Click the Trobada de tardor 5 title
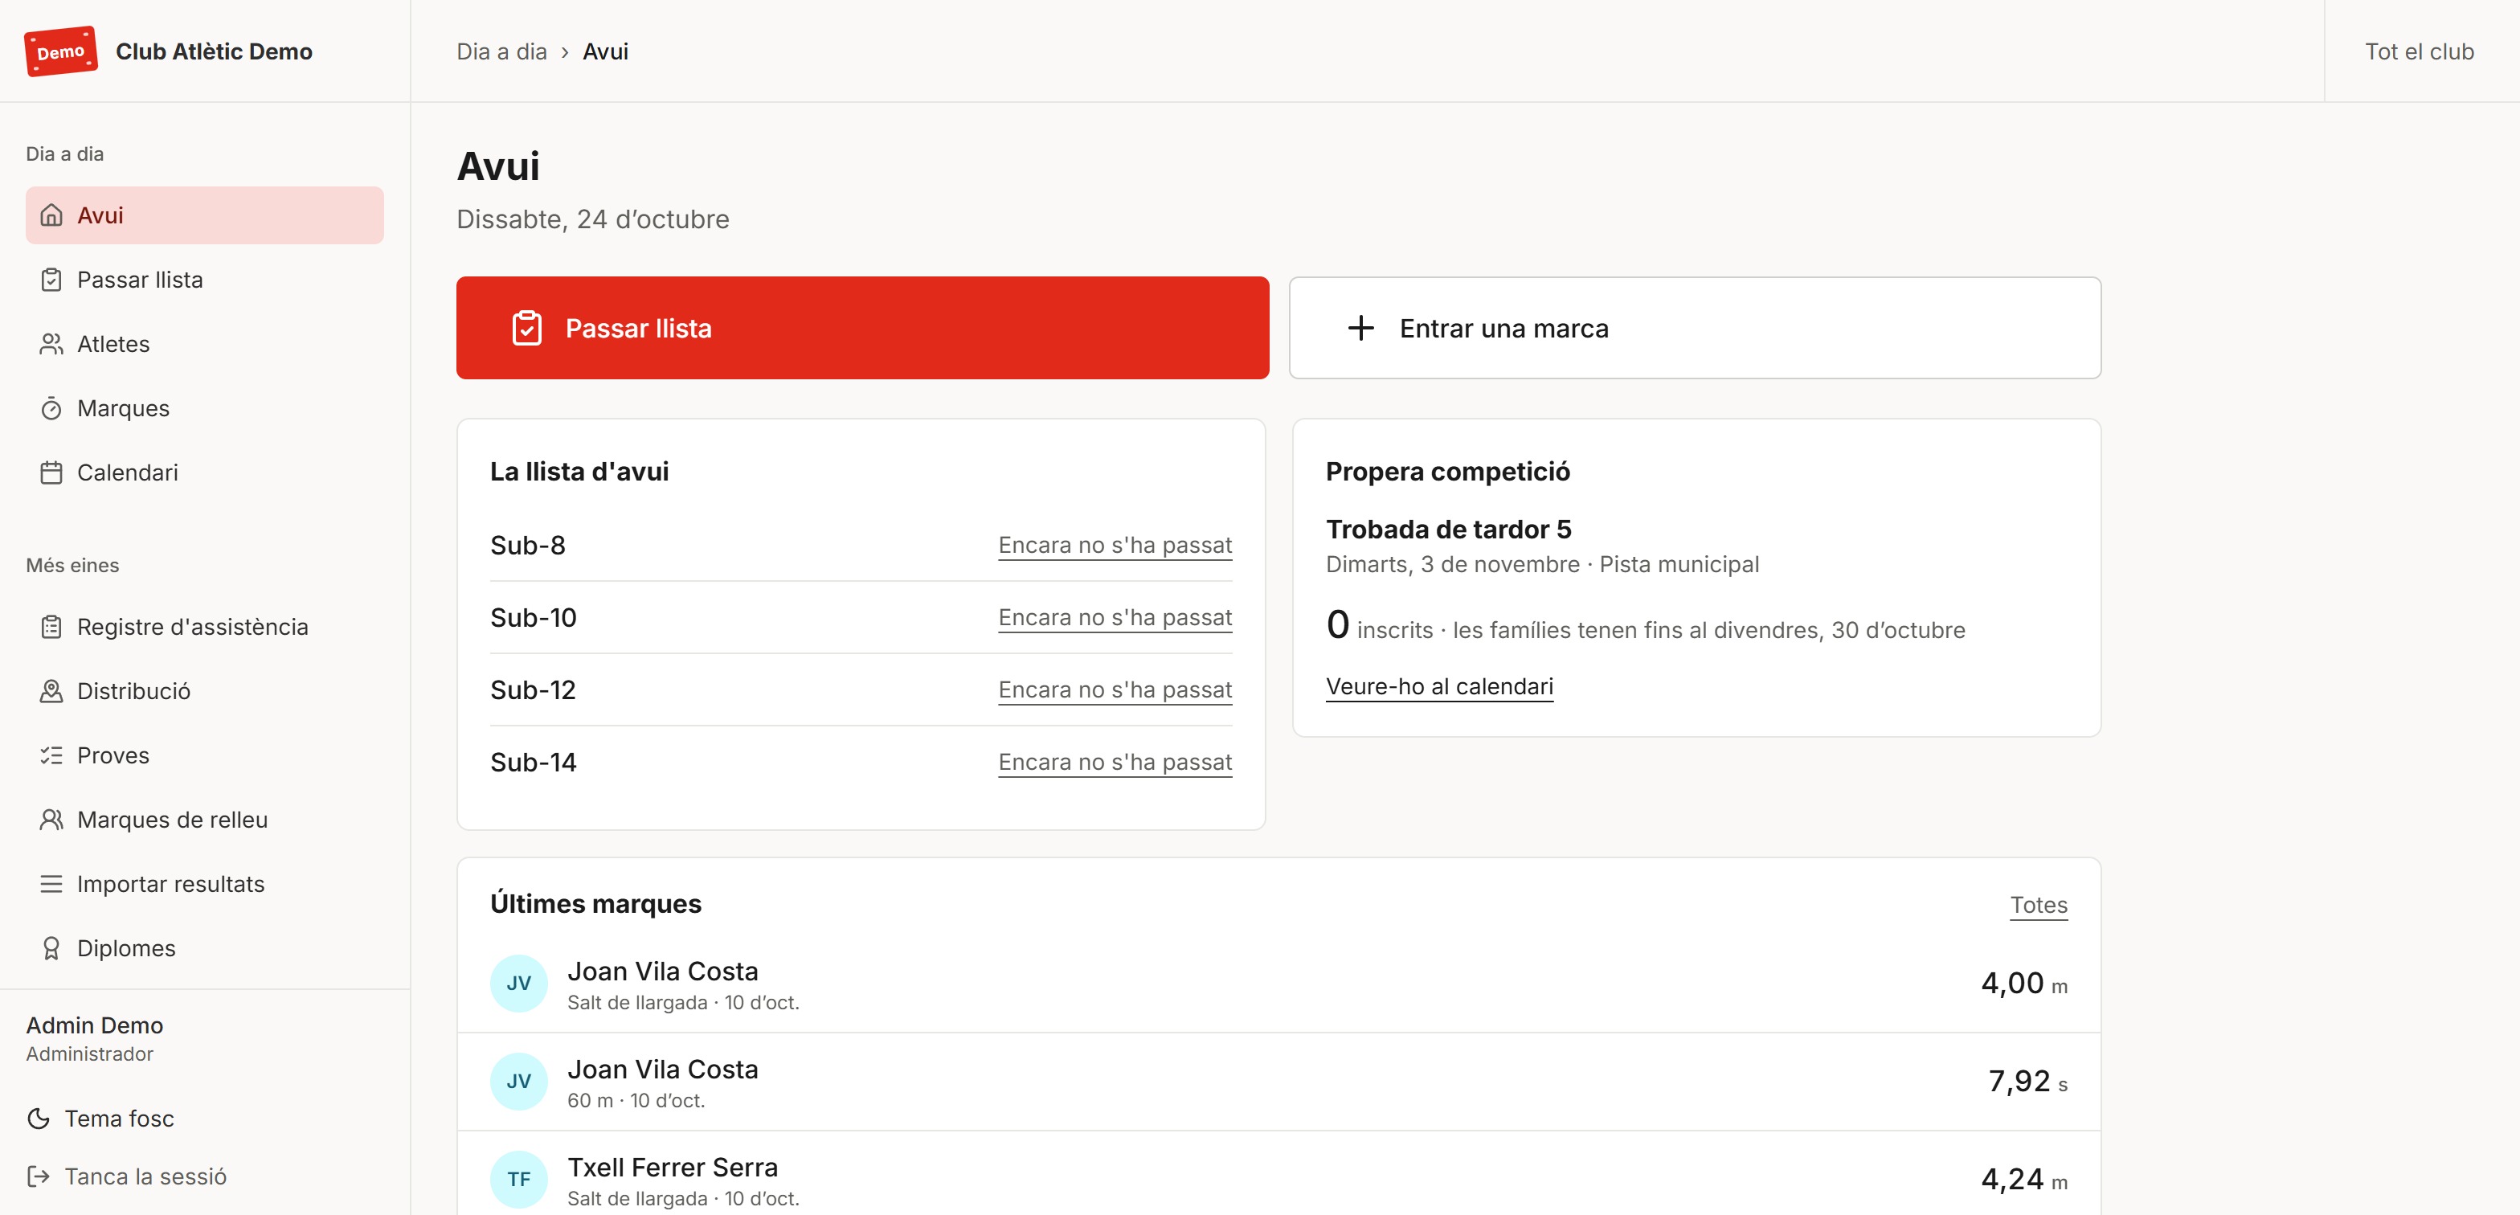2520x1215 pixels. [x=1449, y=530]
